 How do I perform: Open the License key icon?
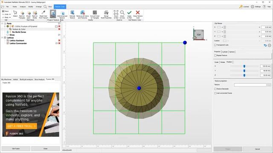tap(241, 7)
